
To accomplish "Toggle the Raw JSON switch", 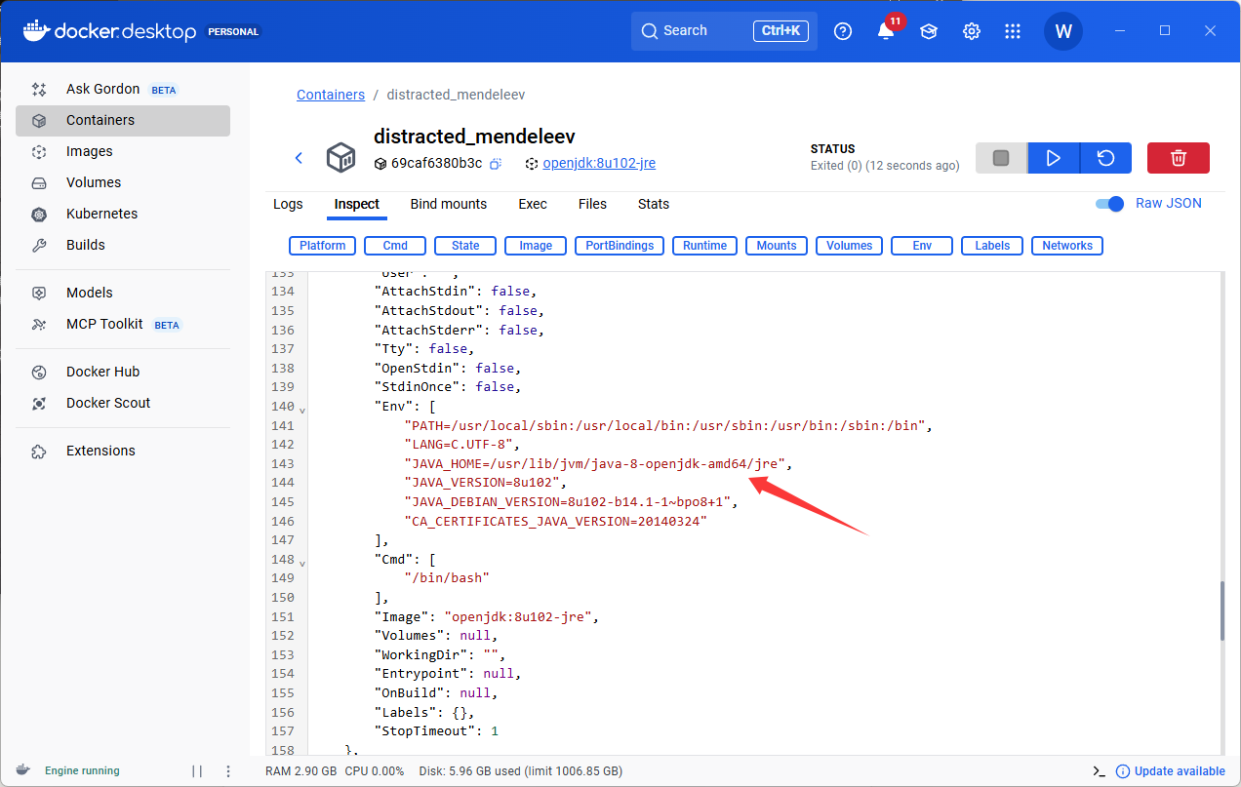I will pos(1109,204).
